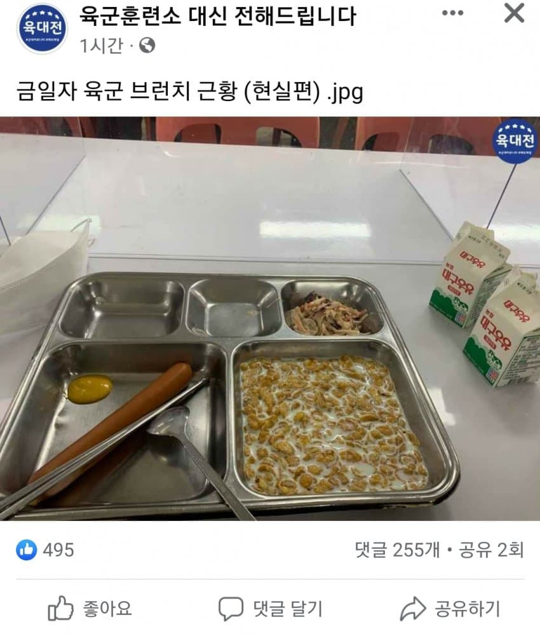View the 495 reactions count
Viewport: 540px width, 636px height.
(58, 550)
